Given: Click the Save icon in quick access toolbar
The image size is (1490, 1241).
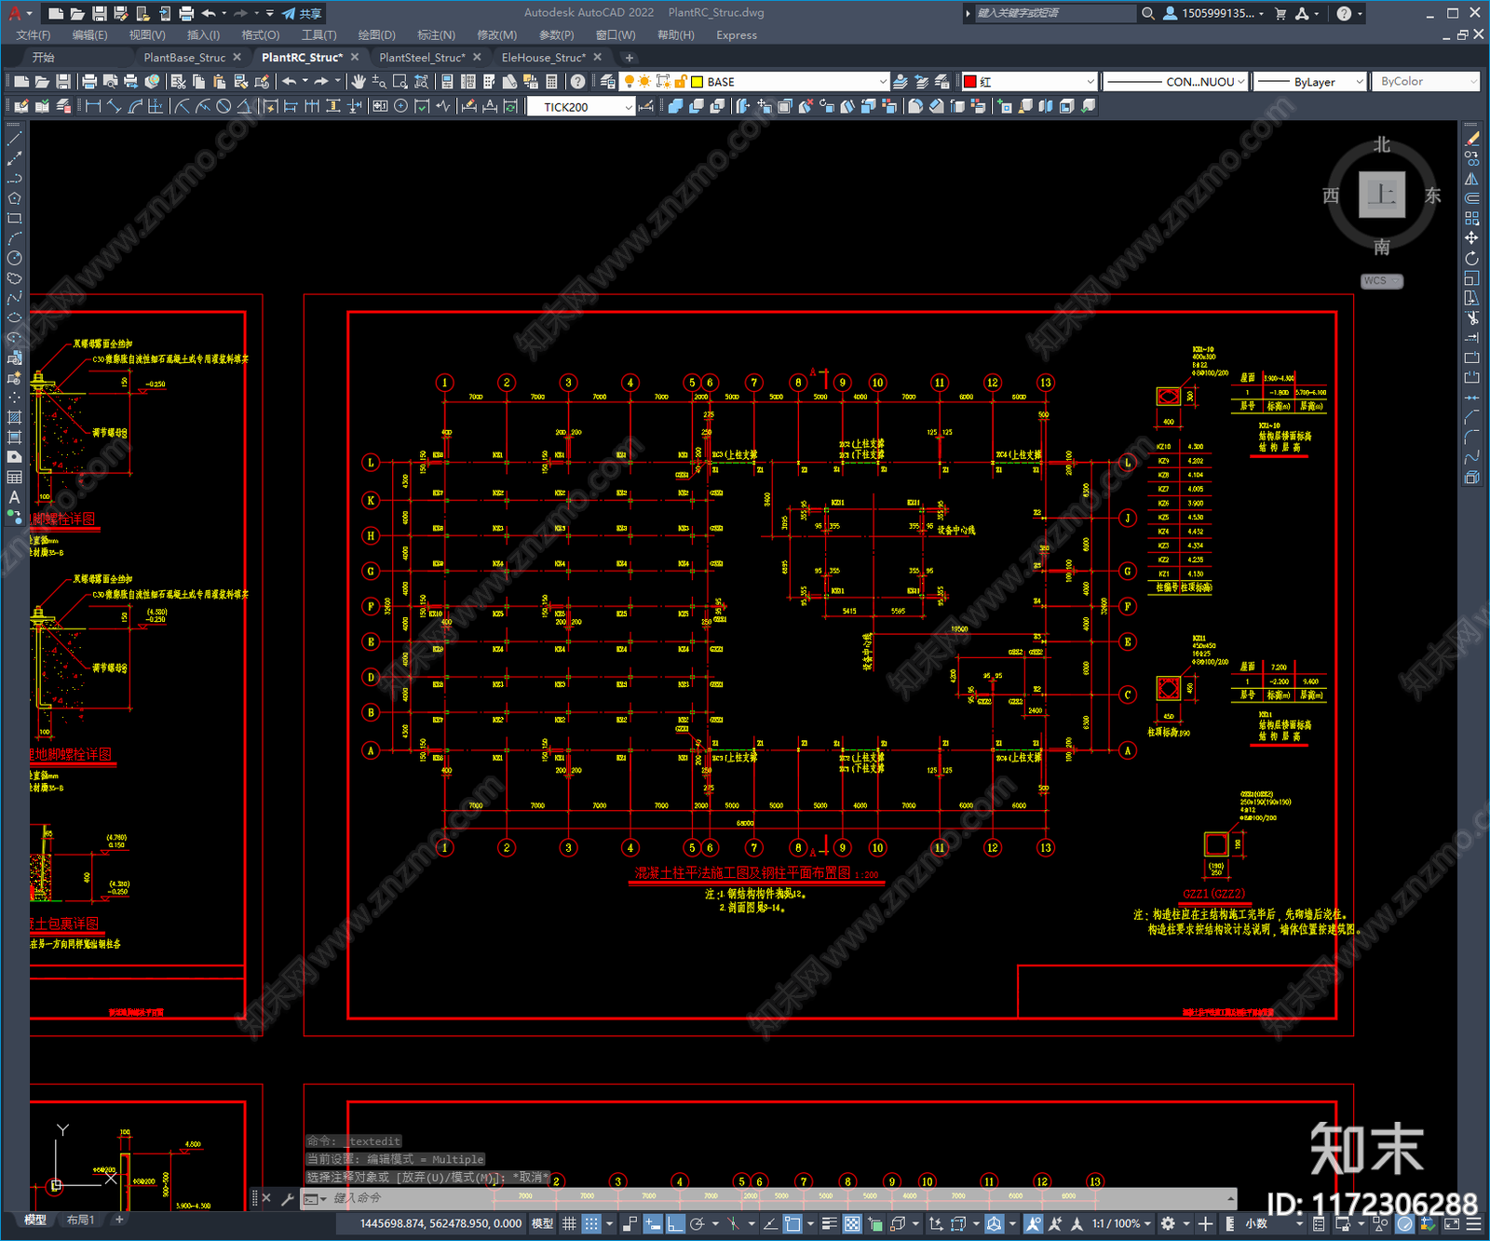Looking at the screenshot, I should (x=99, y=13).
